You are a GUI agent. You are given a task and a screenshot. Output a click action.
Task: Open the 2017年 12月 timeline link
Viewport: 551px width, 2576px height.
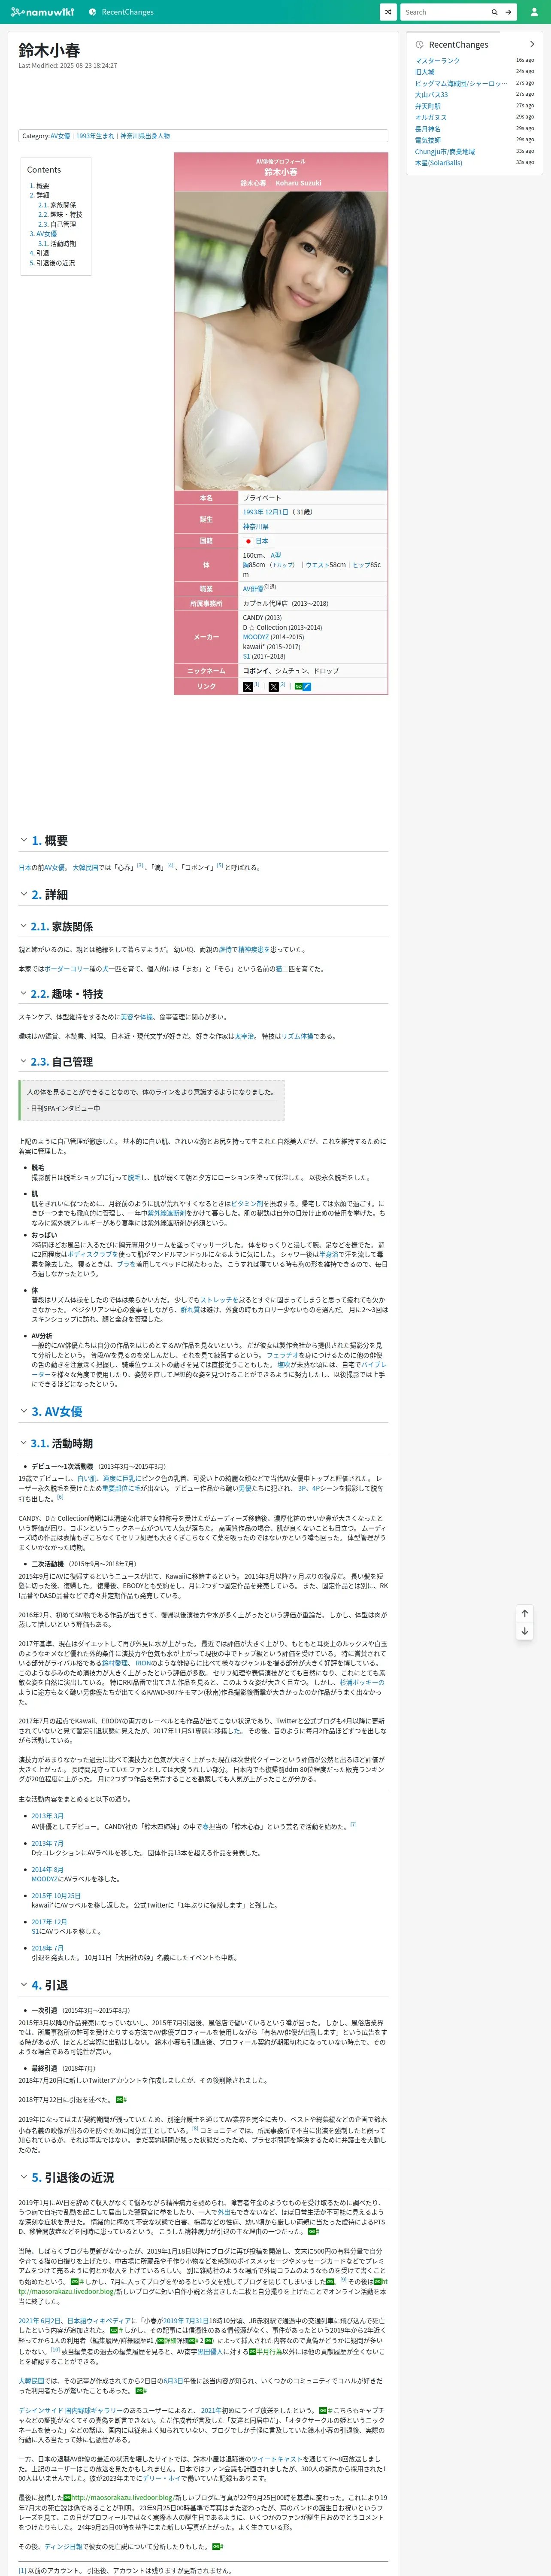(x=49, y=1922)
